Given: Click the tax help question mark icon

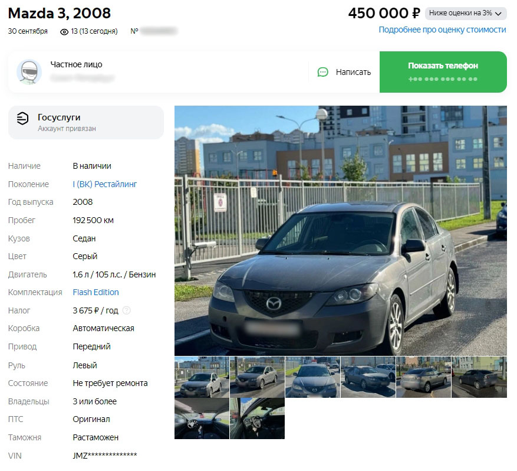Looking at the screenshot, I should (126, 310).
